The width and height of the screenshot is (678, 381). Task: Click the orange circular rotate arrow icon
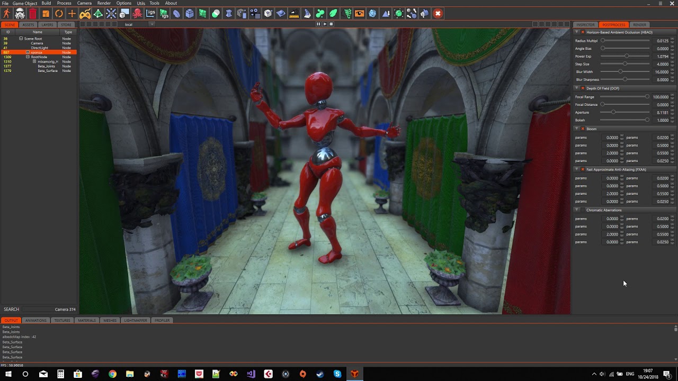tap(59, 13)
